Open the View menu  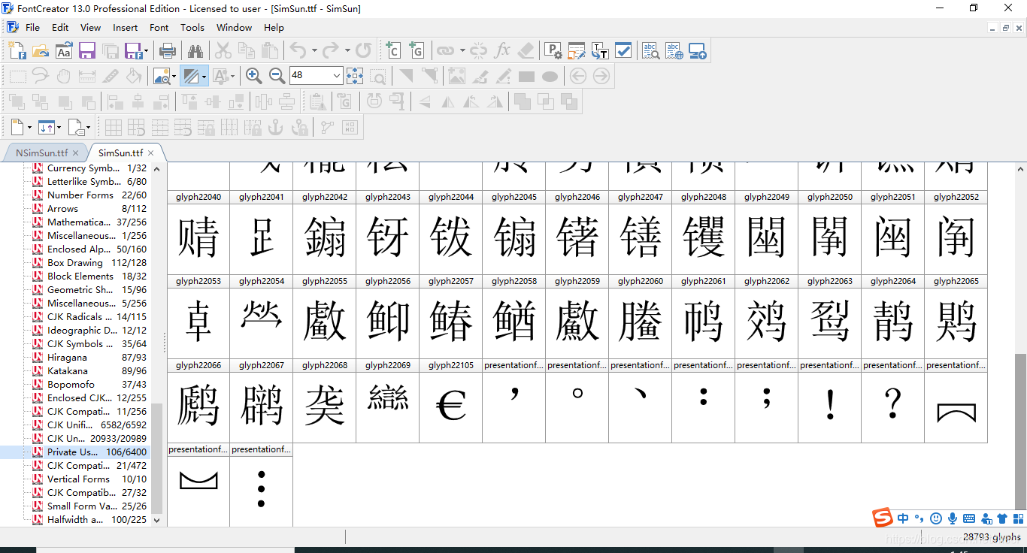90,27
